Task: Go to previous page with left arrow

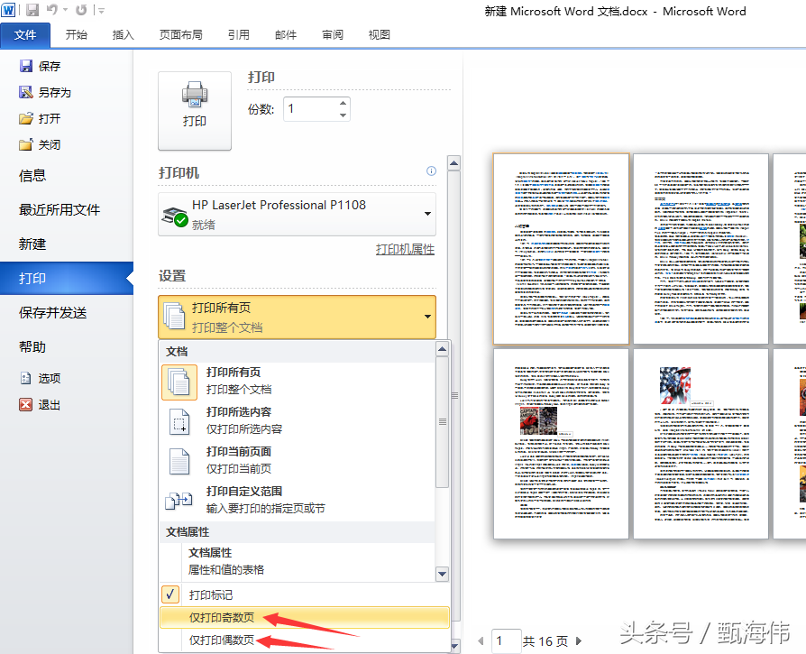Action: point(481,641)
